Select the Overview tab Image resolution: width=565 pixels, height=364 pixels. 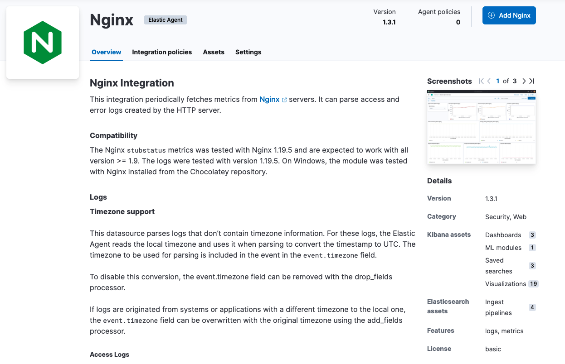[x=106, y=52]
